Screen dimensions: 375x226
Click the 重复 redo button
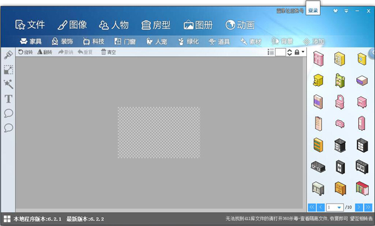point(85,52)
